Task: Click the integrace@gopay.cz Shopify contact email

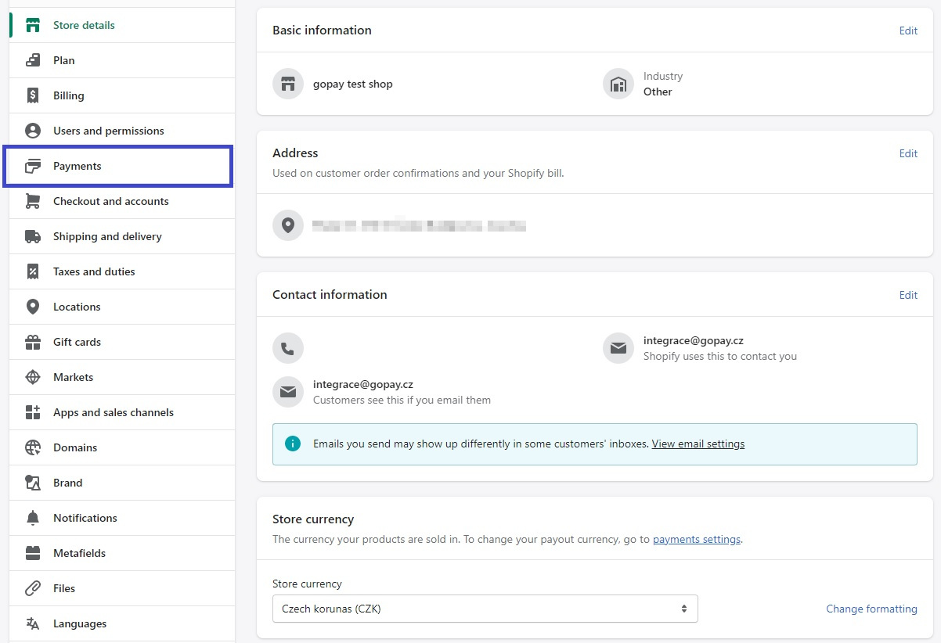Action: [694, 340]
